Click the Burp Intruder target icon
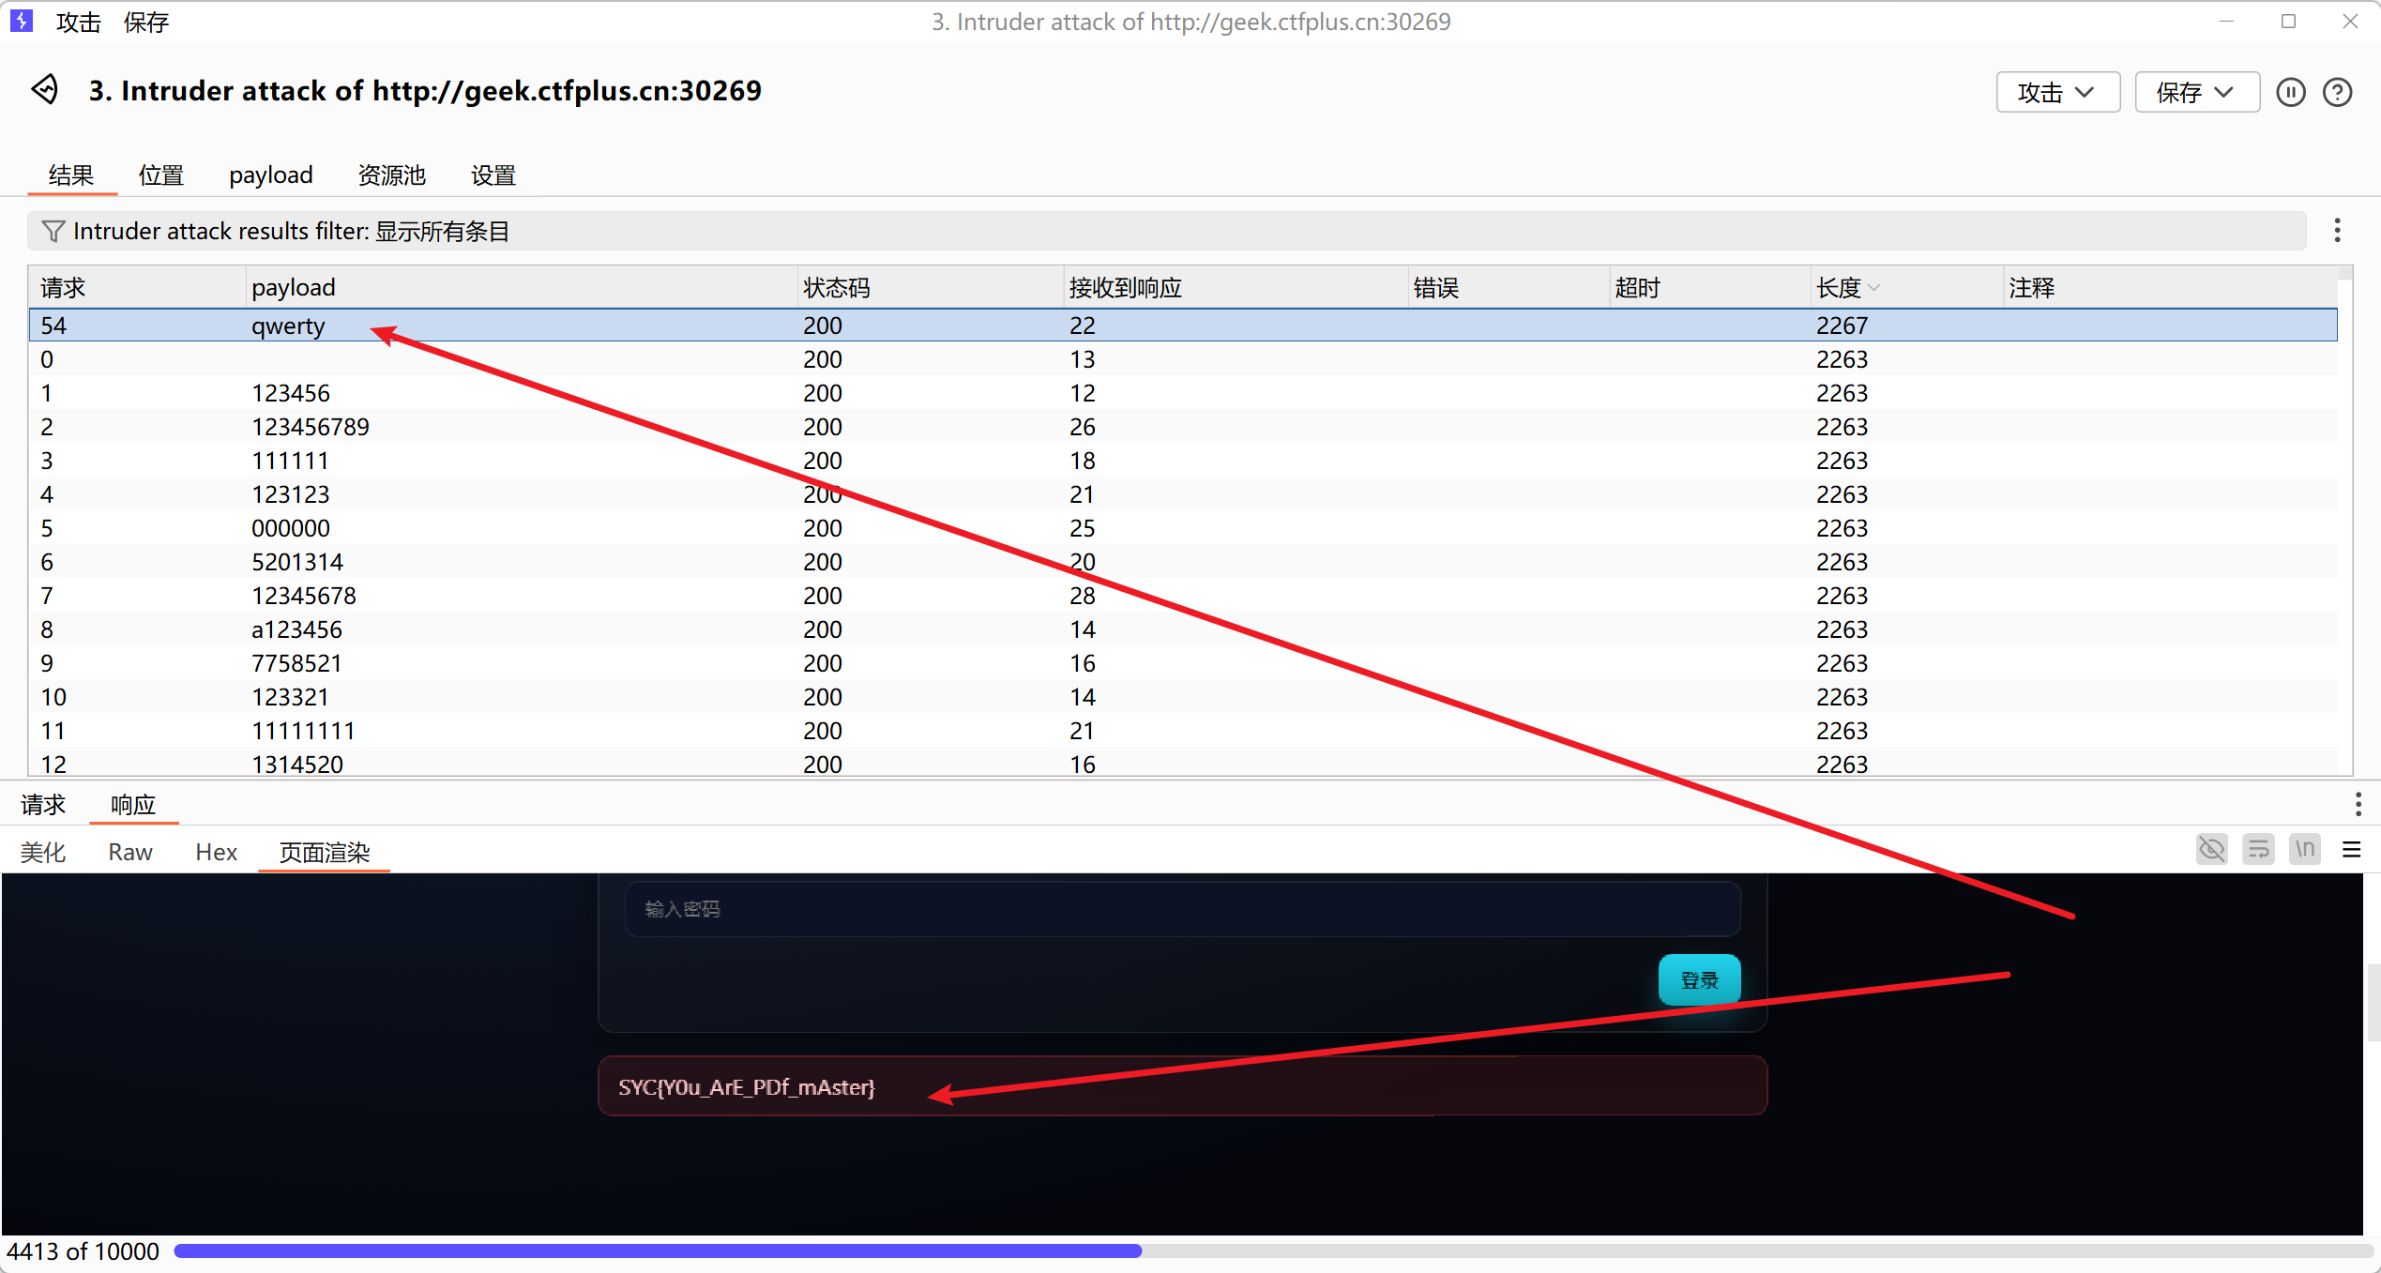This screenshot has height=1273, width=2381. 45,90
